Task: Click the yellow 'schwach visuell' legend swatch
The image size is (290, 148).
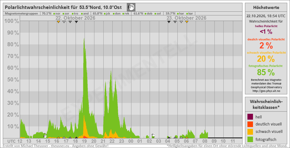Action: click(250, 132)
